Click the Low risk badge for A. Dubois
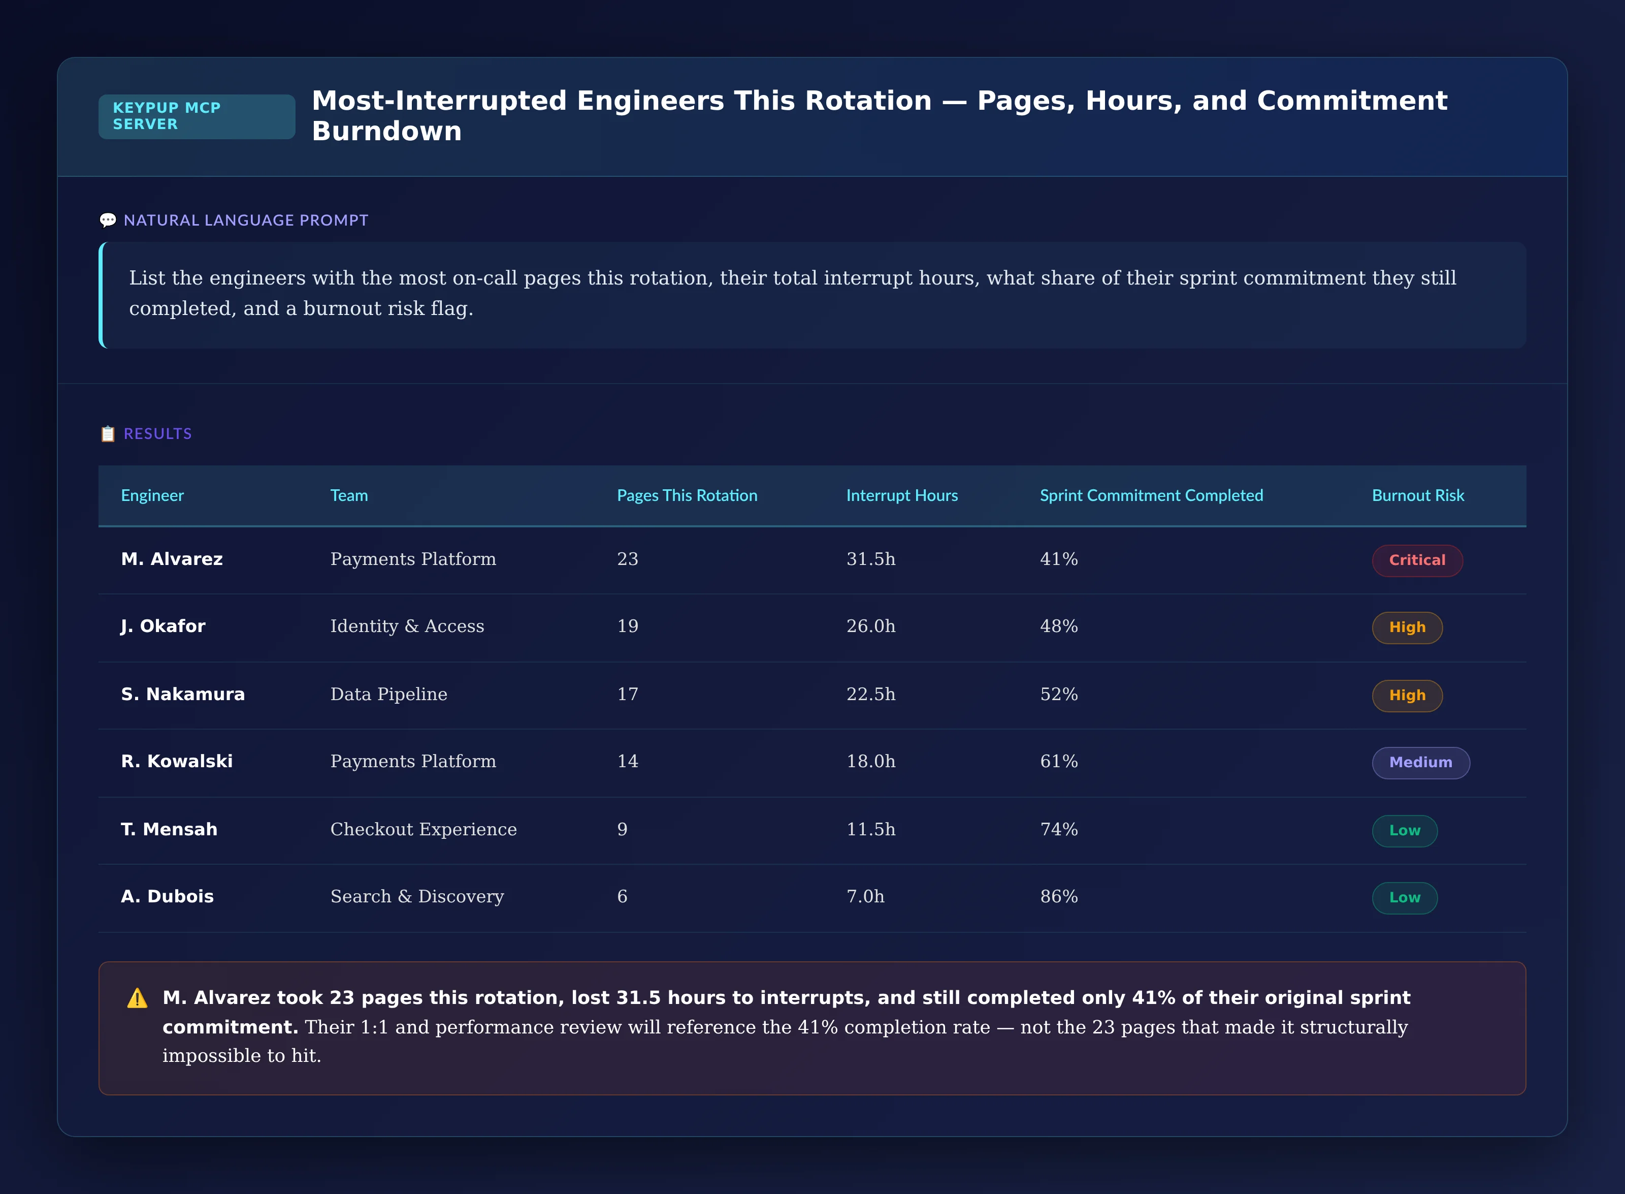1625x1194 pixels. (1405, 898)
